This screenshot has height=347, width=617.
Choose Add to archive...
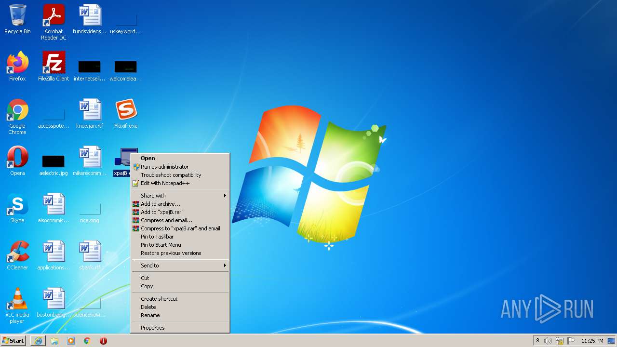click(x=180, y=204)
